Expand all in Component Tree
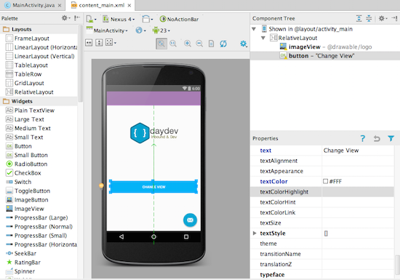The image size is (400, 280). point(359,18)
